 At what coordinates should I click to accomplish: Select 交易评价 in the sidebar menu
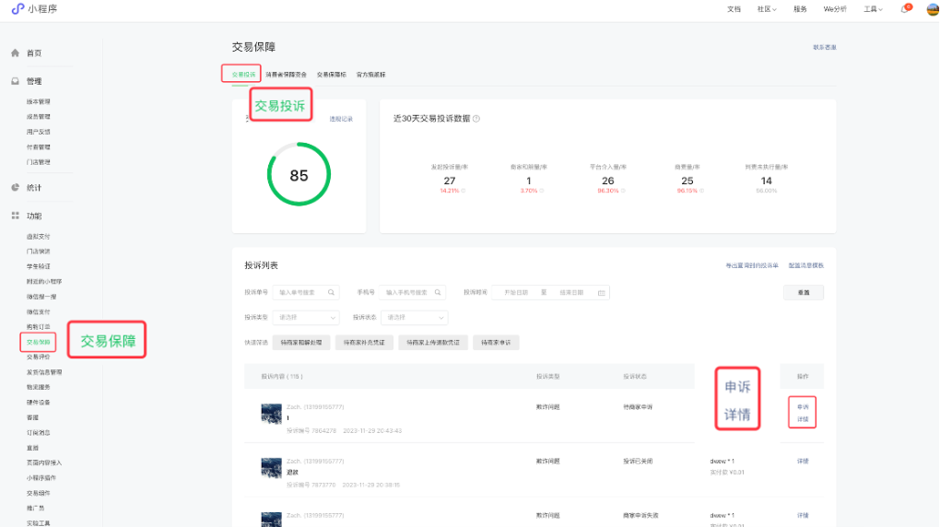pos(39,357)
